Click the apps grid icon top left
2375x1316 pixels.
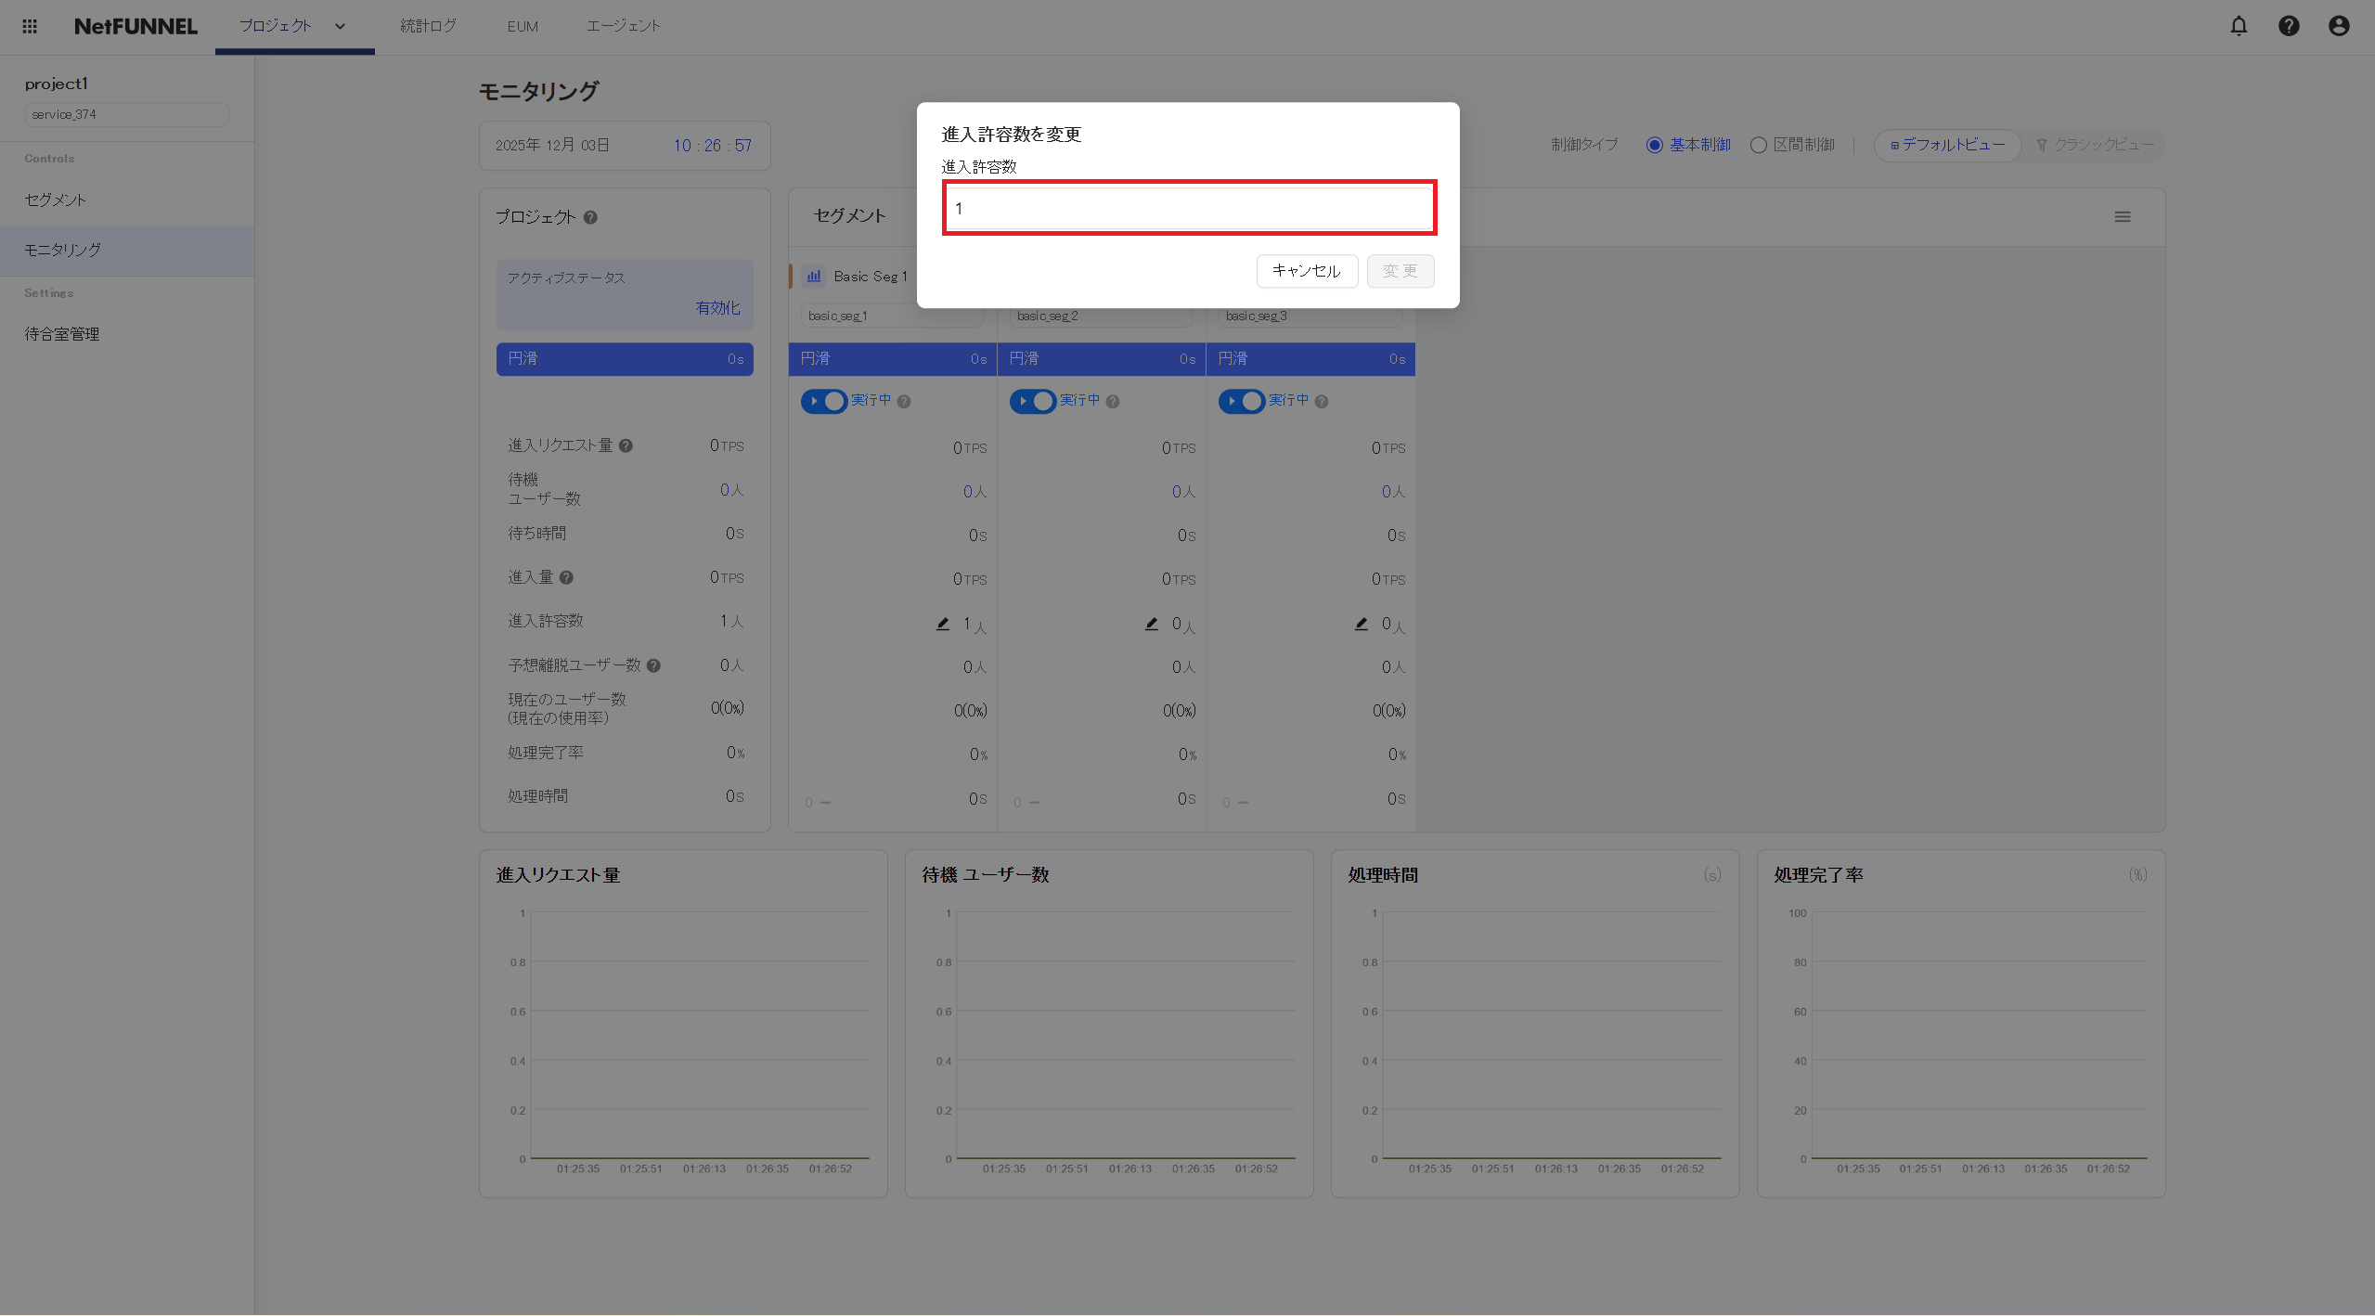(29, 26)
